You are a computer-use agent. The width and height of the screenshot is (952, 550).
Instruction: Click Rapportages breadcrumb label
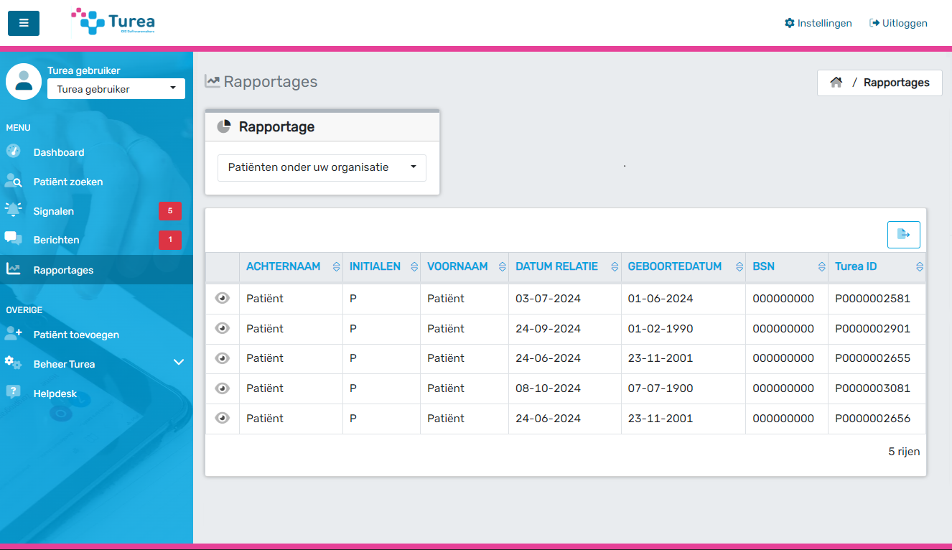tap(896, 83)
